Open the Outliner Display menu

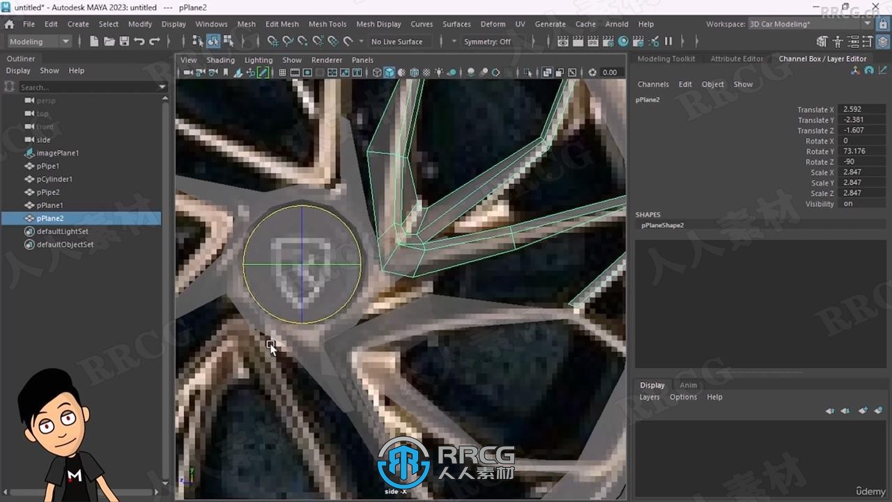(18, 70)
